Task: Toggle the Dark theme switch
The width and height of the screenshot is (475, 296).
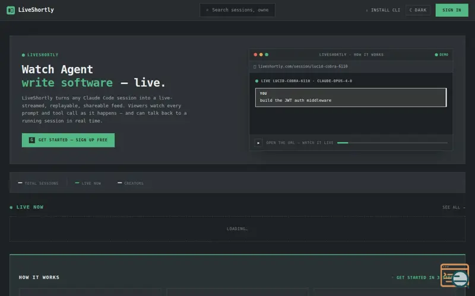Action: click(x=418, y=10)
